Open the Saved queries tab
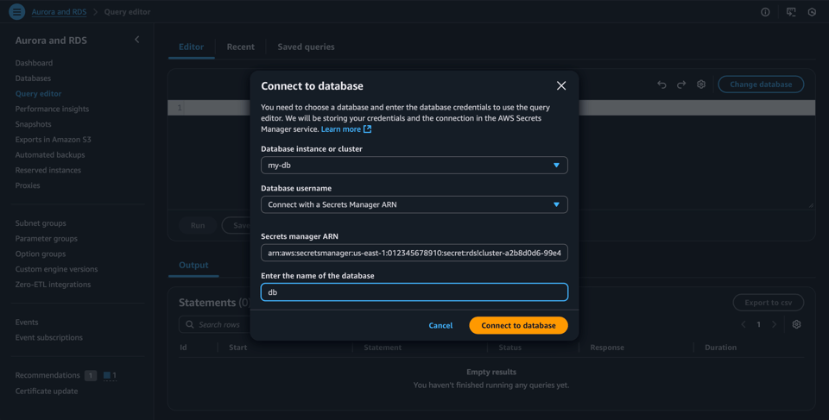 coord(306,47)
